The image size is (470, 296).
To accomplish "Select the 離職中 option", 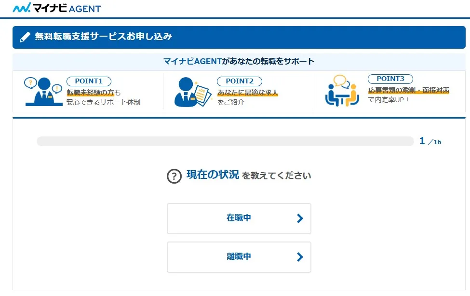I will (239, 257).
